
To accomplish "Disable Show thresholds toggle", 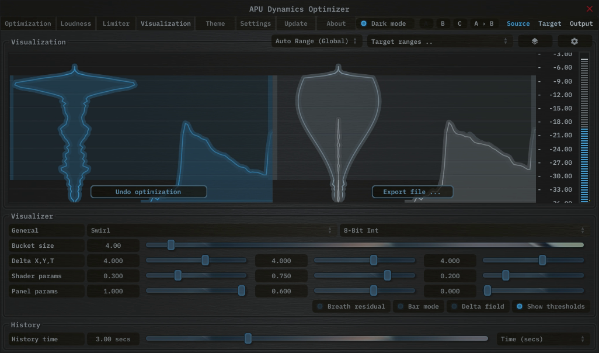I will tap(550, 306).
